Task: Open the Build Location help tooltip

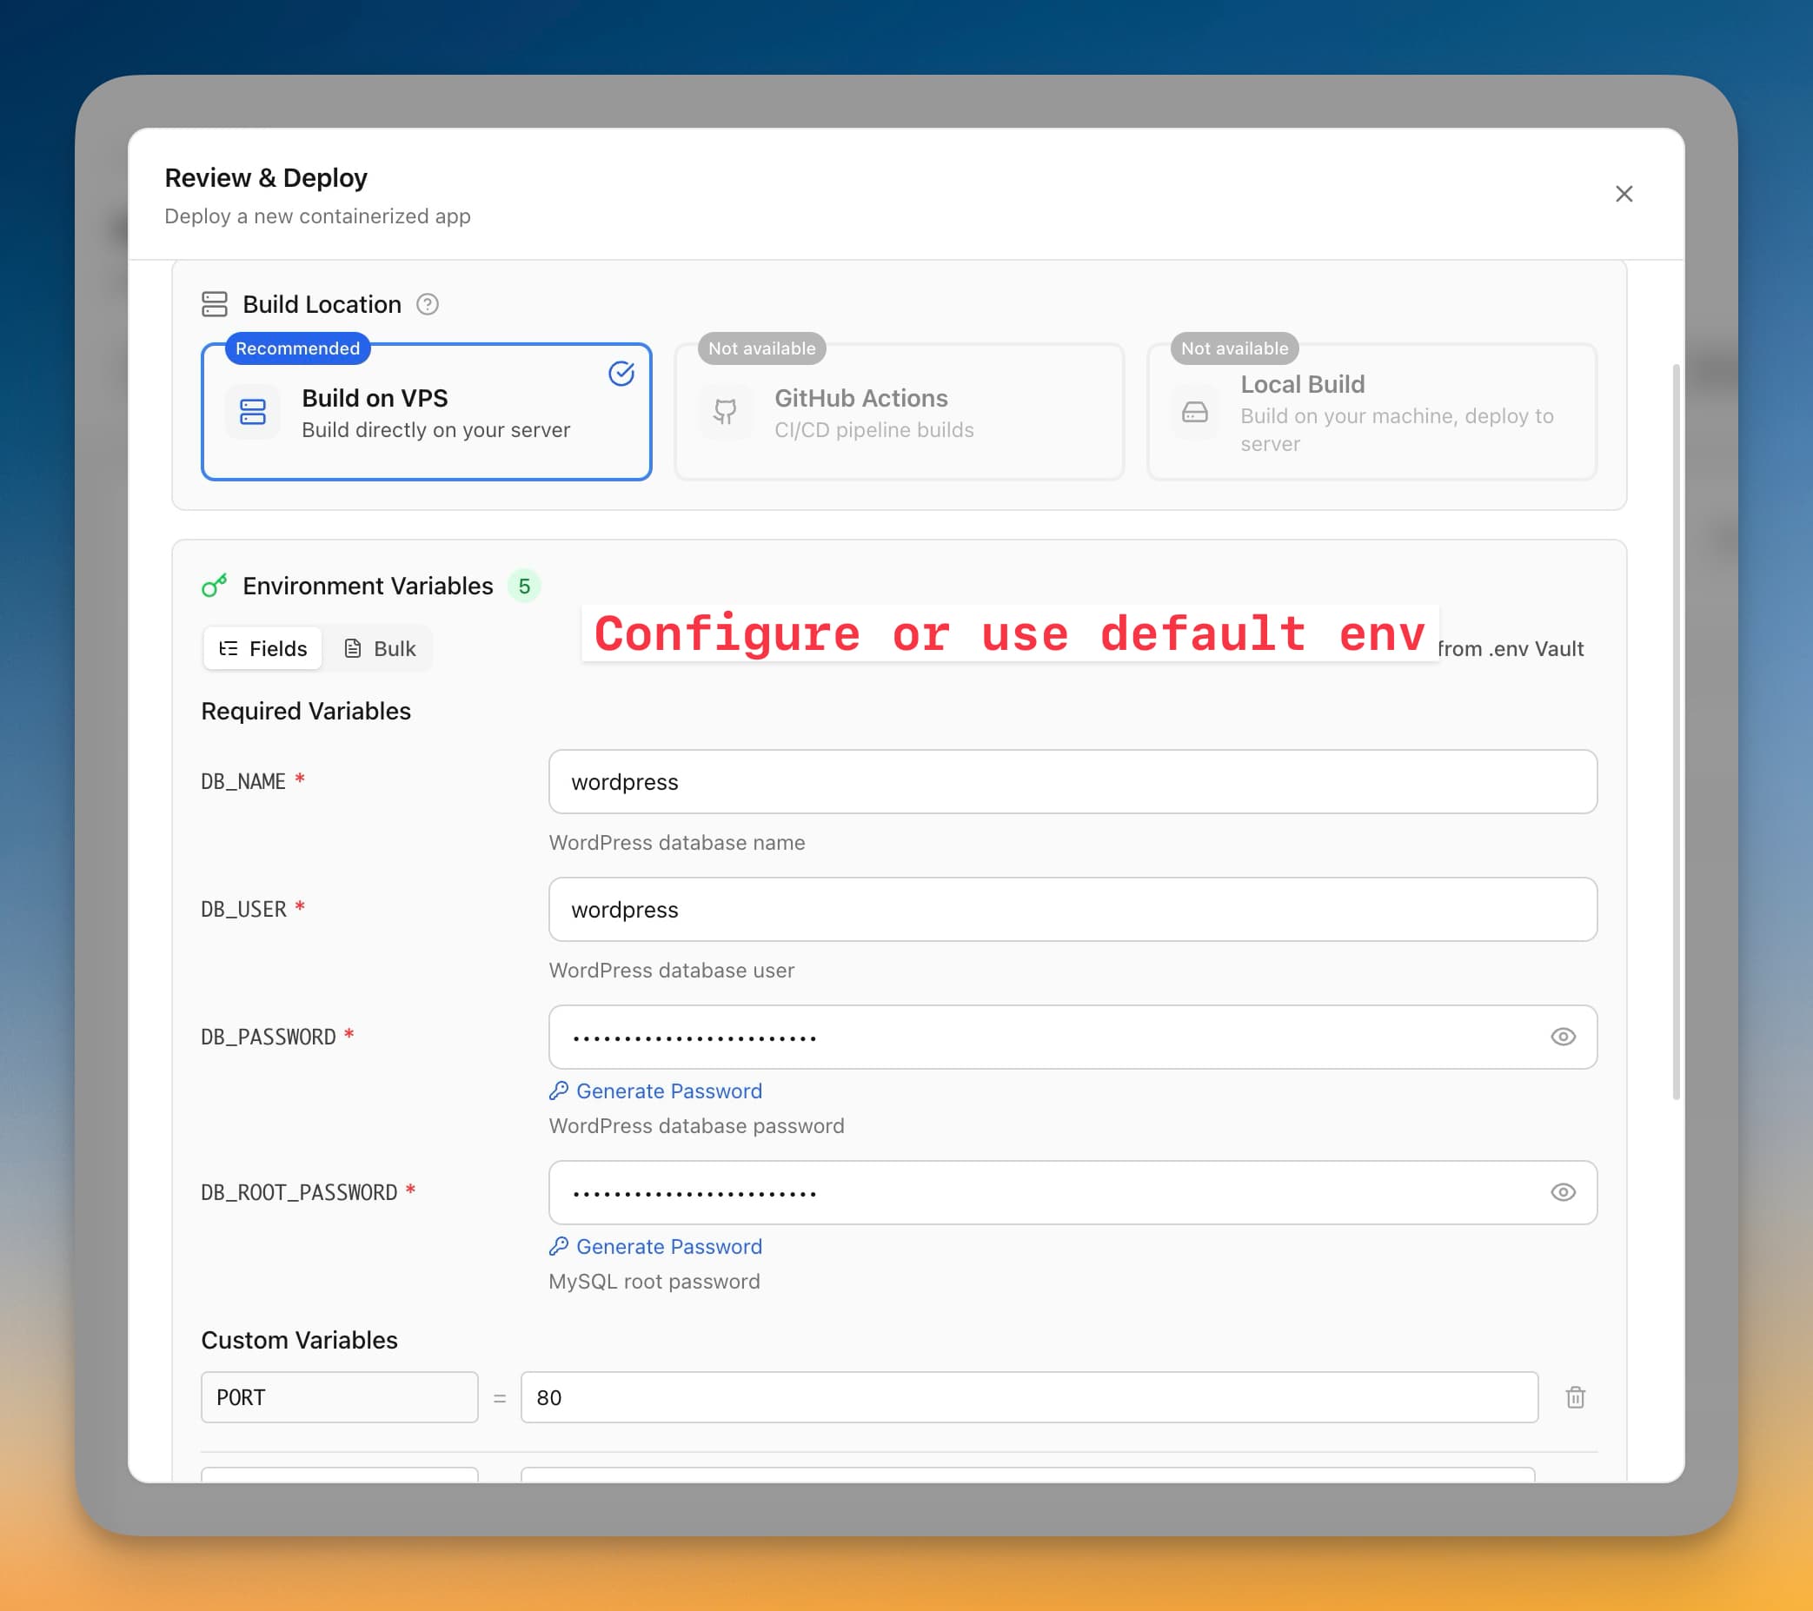Action: pos(428,304)
